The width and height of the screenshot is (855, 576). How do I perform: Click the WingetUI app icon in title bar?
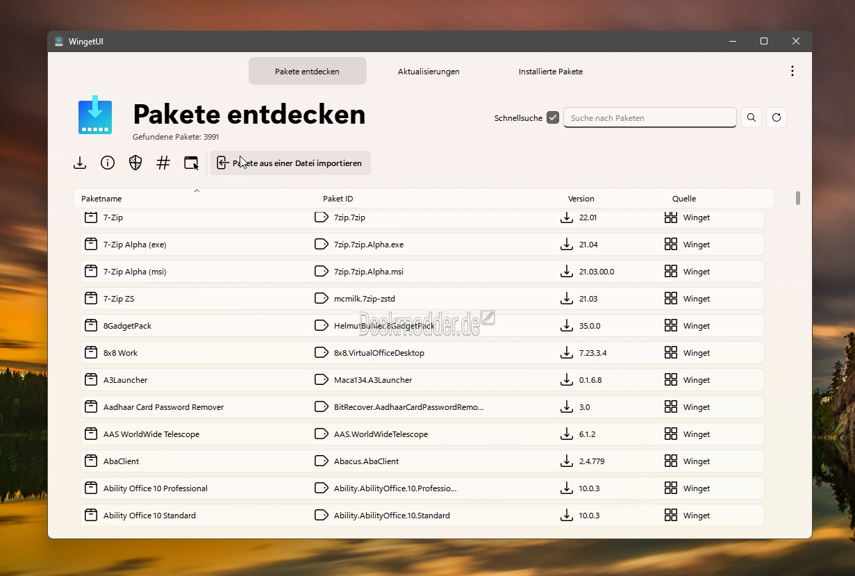coord(59,41)
